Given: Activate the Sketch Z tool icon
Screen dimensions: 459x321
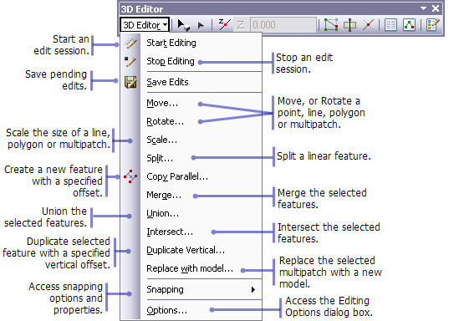Looking at the screenshot, I should tap(225, 25).
